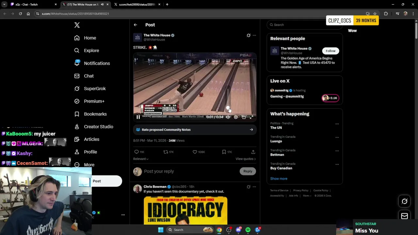418x235 pixels.
Task: Pause the bowling video
Action: tap(138, 117)
